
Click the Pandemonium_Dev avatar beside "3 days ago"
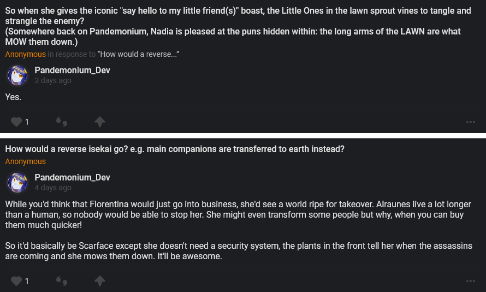(x=17, y=75)
